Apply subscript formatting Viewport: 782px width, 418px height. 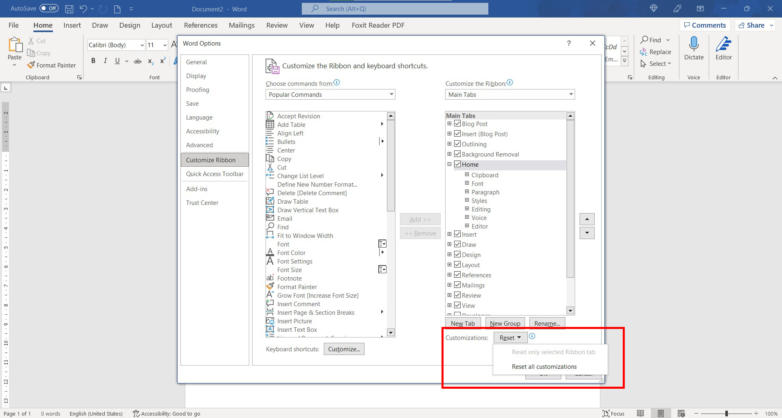(151, 61)
